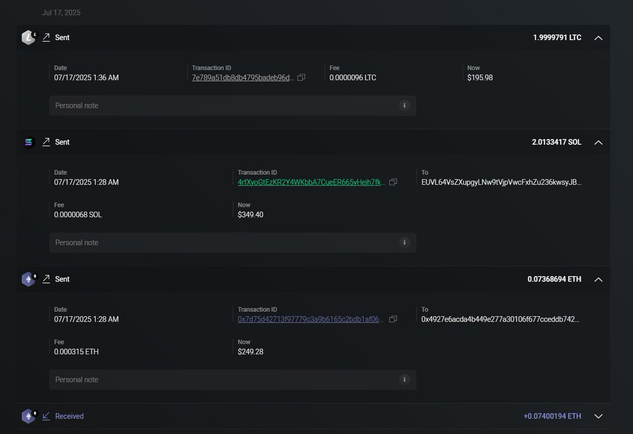Click info icon in ETH personal note
The width and height of the screenshot is (633, 434).
click(405, 380)
